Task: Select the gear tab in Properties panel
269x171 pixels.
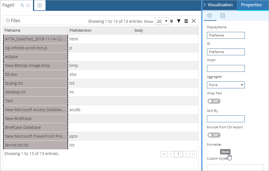Action: [x=210, y=16]
